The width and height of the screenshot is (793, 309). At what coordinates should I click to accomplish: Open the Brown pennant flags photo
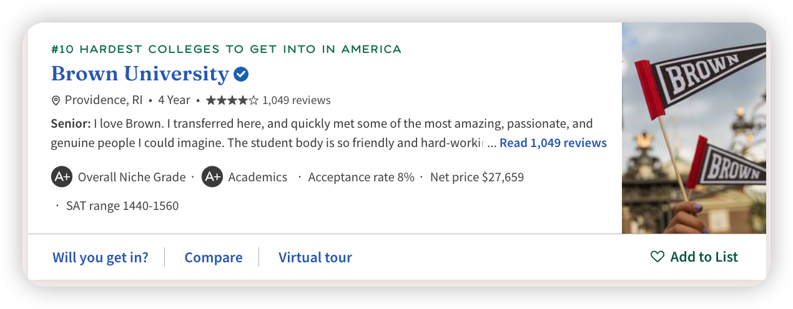tap(694, 128)
